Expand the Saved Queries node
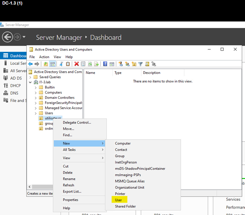This screenshot has width=245, height=215. pos(30,77)
